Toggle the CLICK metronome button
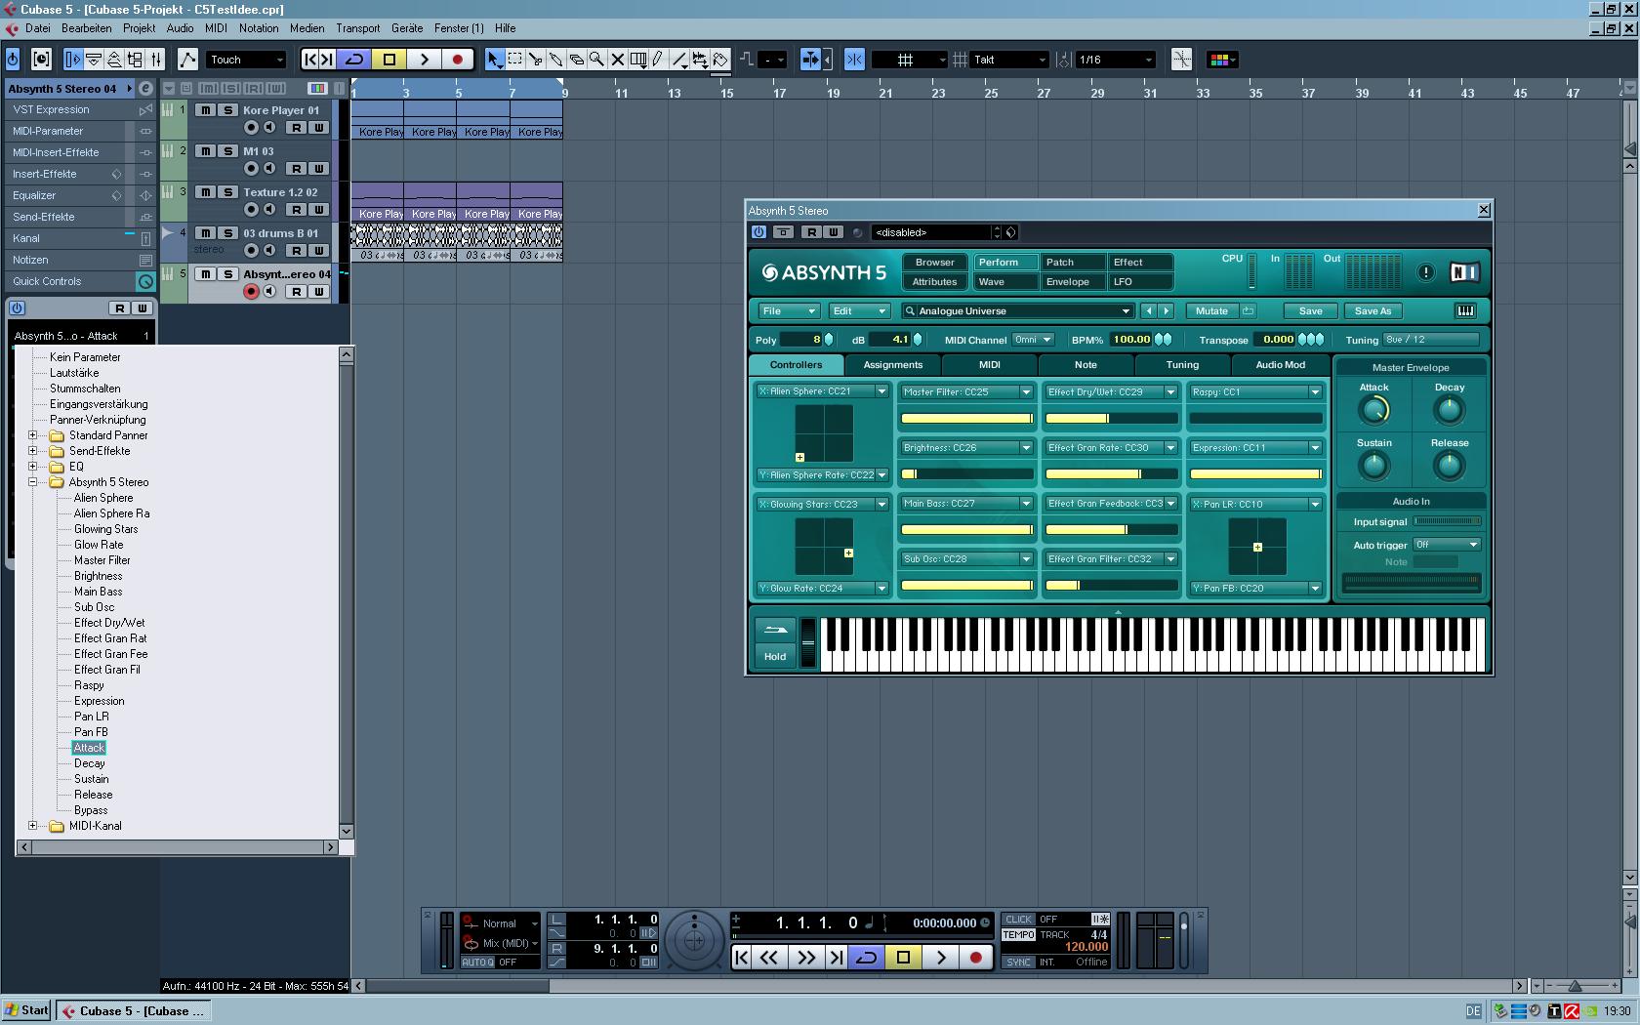Image resolution: width=1640 pixels, height=1025 pixels. [x=1018, y=920]
